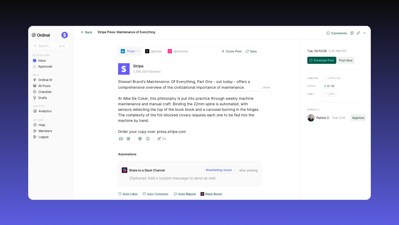Insert a mention with the @ icon
Screen dimensions: 399x225
pyautogui.click(x=140, y=139)
